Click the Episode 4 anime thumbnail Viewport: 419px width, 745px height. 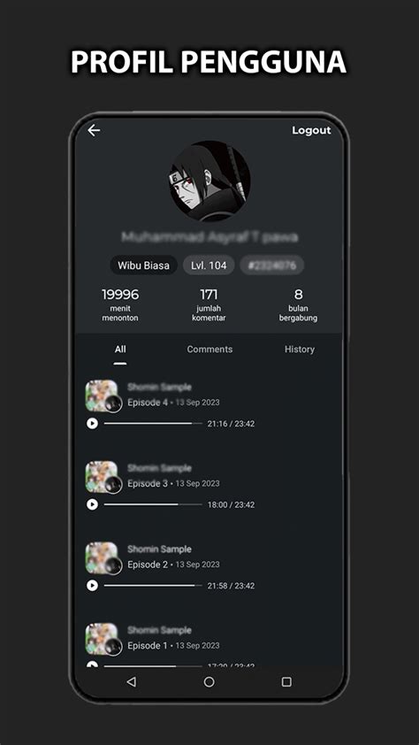102,396
